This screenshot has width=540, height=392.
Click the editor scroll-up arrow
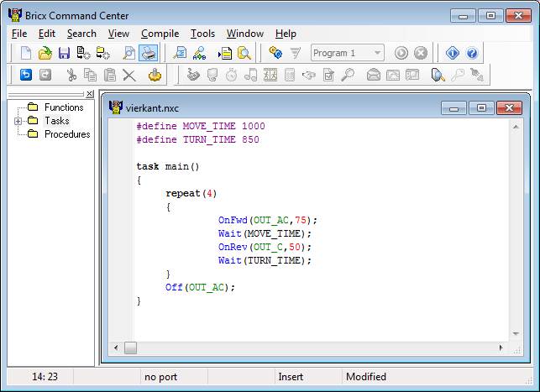click(x=516, y=127)
